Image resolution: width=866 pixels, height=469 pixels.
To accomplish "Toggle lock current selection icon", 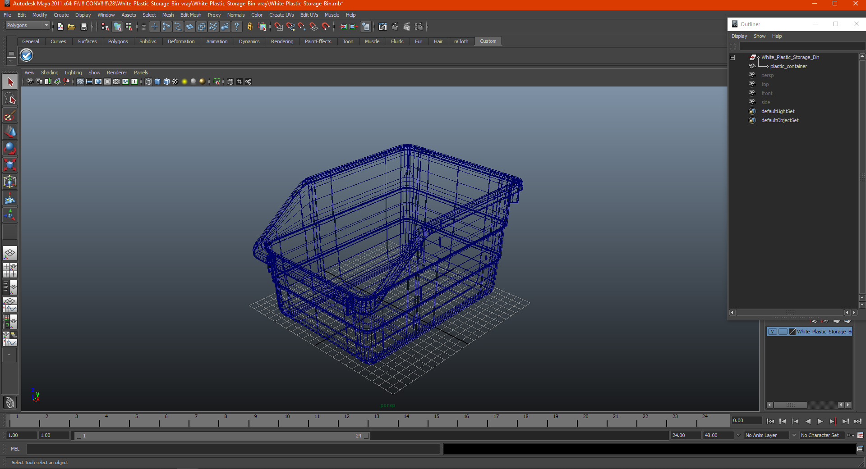I will coord(249,27).
